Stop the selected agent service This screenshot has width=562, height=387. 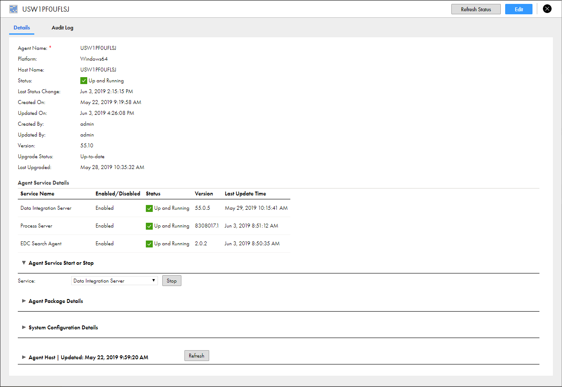click(x=172, y=281)
